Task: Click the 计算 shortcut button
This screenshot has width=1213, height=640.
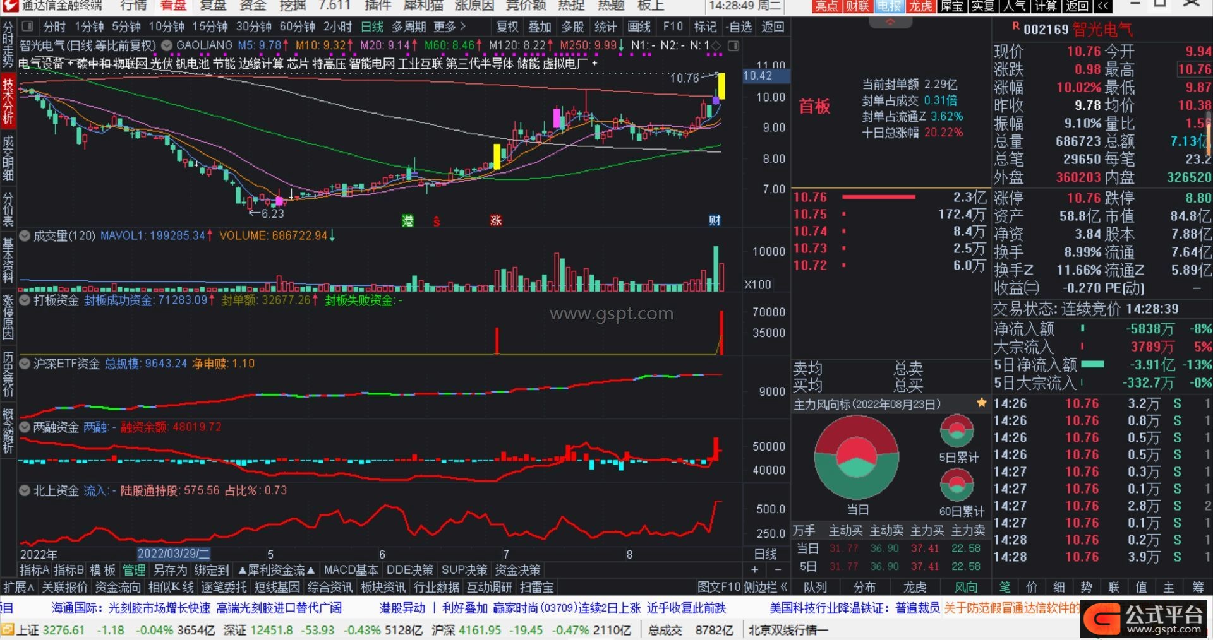Action: pos(1046,6)
